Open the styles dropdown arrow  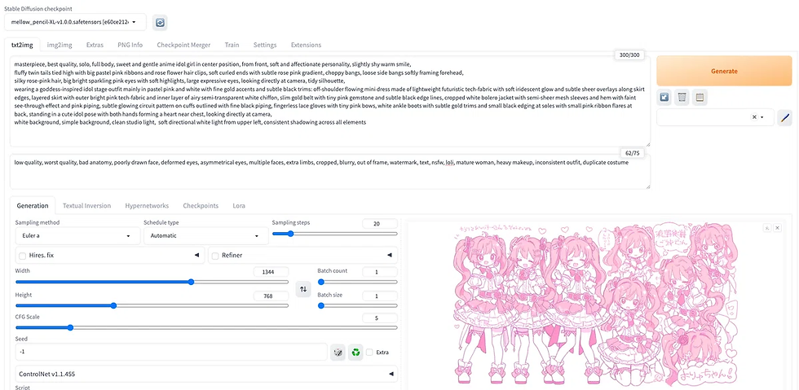click(x=761, y=117)
